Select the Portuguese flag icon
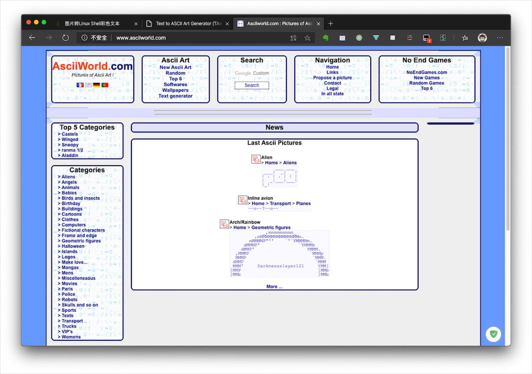This screenshot has height=374, width=532. tap(105, 85)
